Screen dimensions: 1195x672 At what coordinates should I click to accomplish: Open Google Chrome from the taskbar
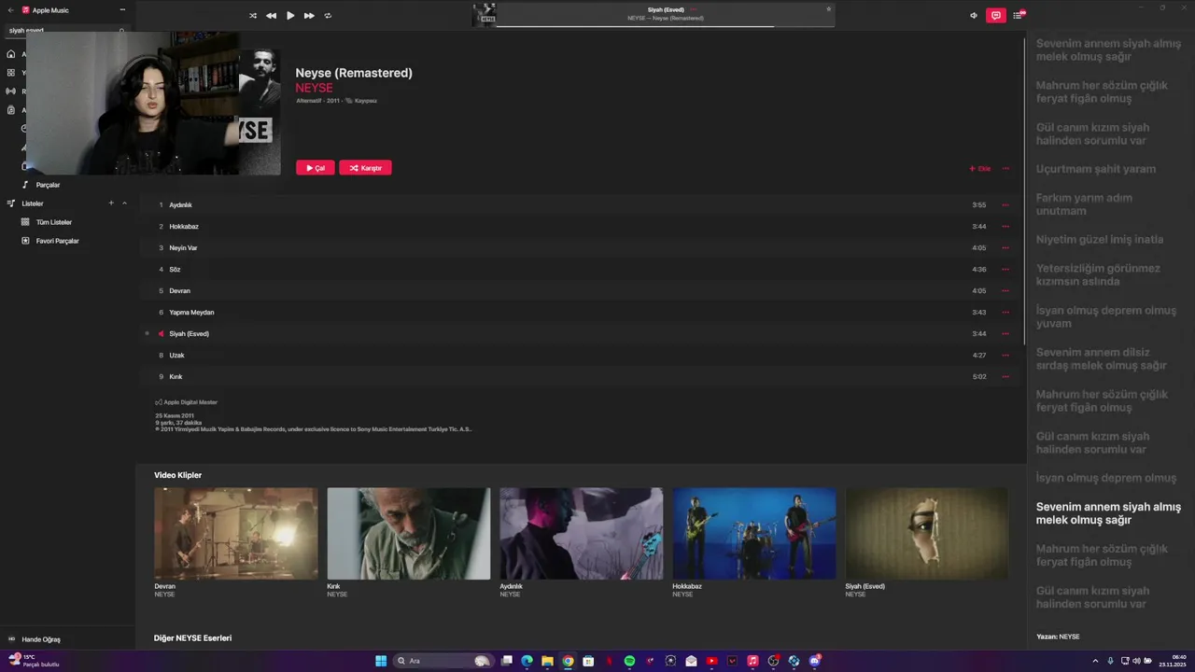point(568,661)
